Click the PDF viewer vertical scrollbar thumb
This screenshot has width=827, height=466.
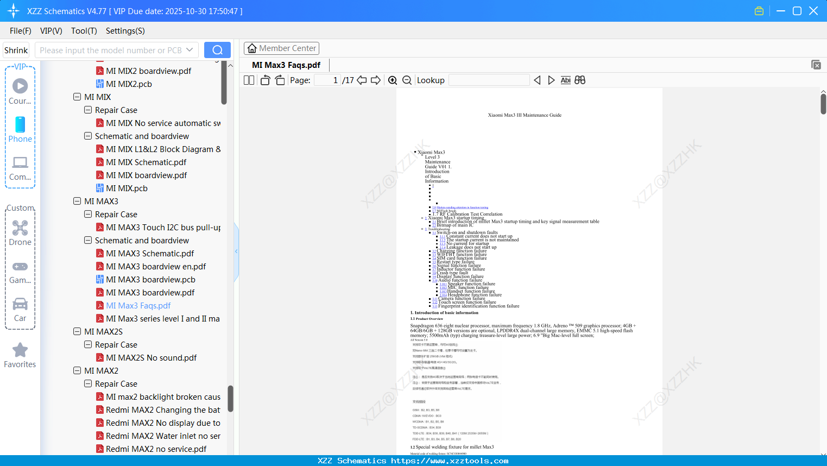click(823, 104)
